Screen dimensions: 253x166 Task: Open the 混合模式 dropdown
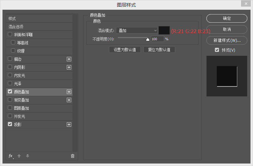click(x=137, y=30)
